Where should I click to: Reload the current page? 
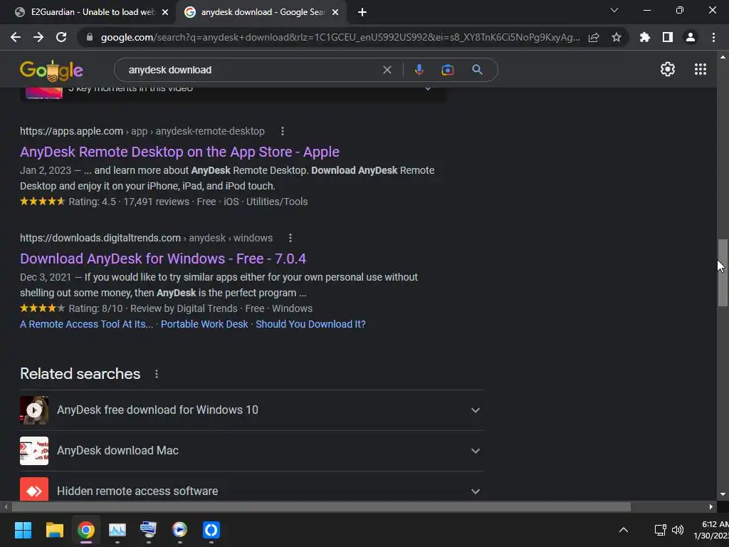click(x=61, y=37)
